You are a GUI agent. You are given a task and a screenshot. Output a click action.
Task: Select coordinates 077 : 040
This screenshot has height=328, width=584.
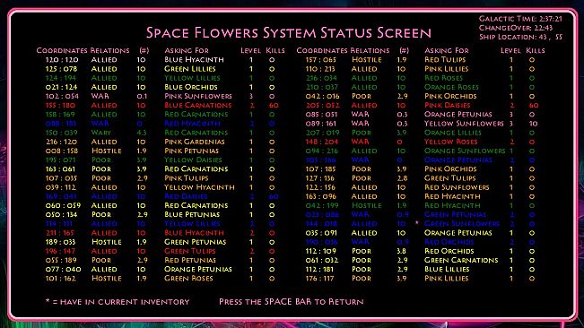point(63,269)
